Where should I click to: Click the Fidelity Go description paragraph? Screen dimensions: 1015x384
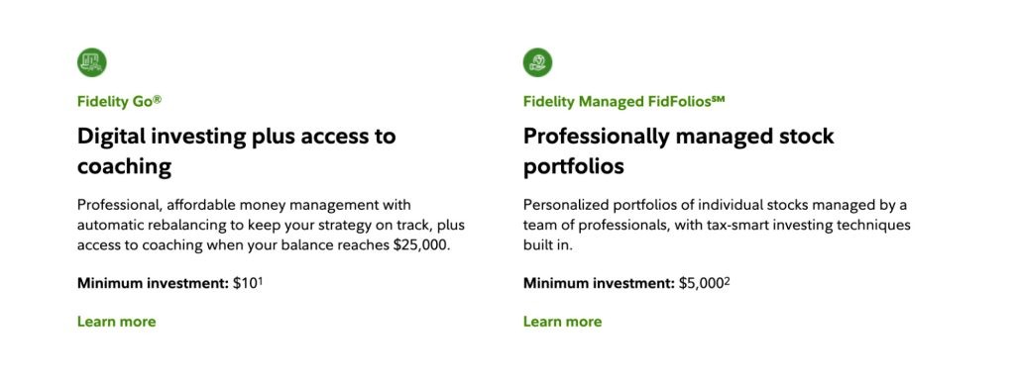(271, 225)
